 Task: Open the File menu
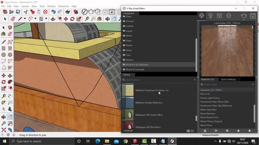(x=3, y=6)
